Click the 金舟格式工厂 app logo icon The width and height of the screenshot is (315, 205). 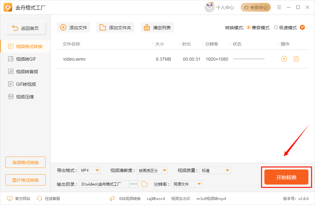pyautogui.click(x=8, y=8)
